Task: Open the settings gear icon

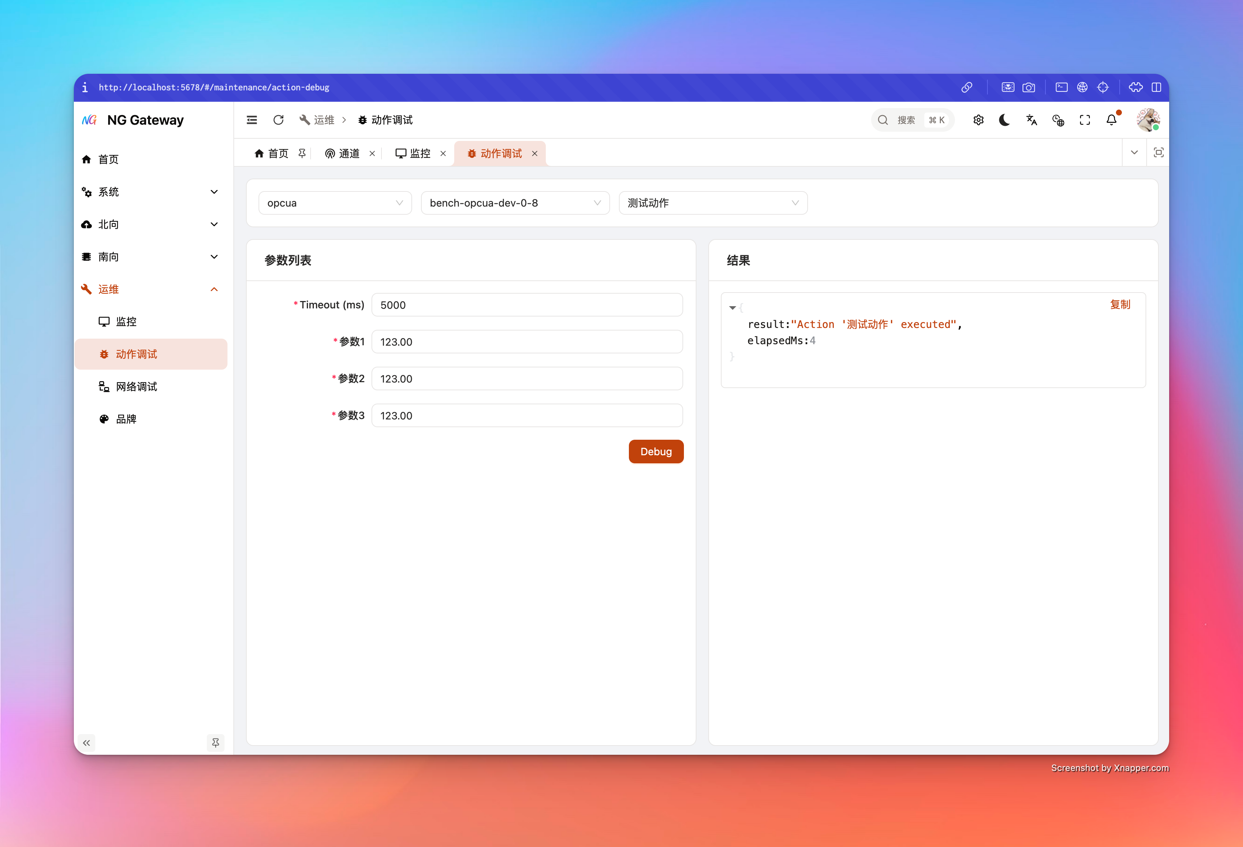Action: 978,120
